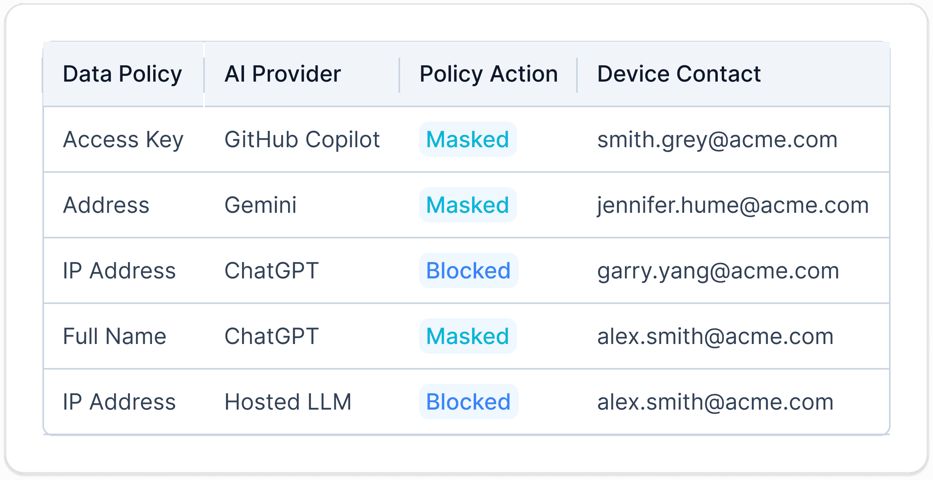The height and width of the screenshot is (480, 933).
Task: Select the Policy Action column header
Action: coord(488,74)
